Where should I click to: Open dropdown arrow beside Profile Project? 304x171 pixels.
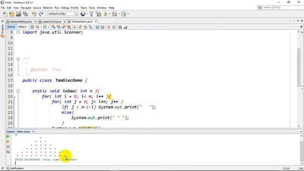pyautogui.click(x=128, y=14)
